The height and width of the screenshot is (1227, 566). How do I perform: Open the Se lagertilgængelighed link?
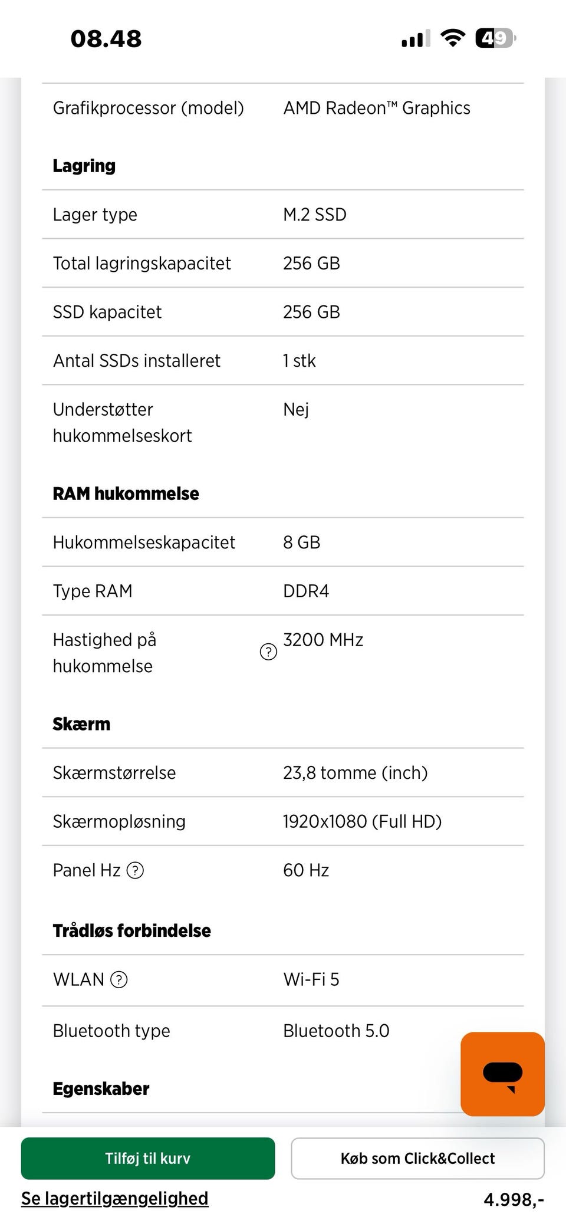point(115,1198)
